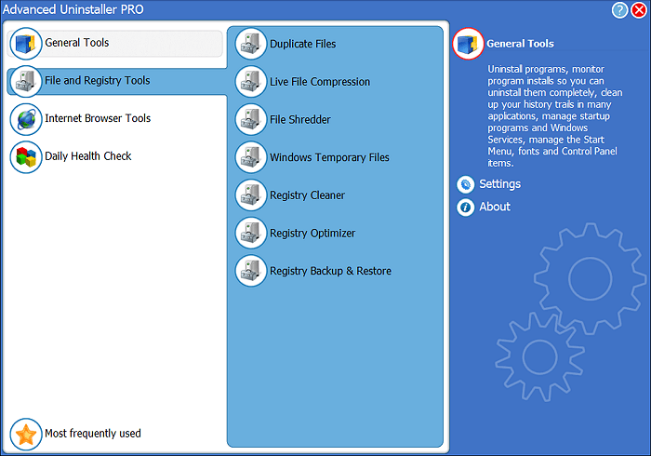Image resolution: width=651 pixels, height=456 pixels.
Task: Click the General Tools category icon
Action: click(x=26, y=44)
